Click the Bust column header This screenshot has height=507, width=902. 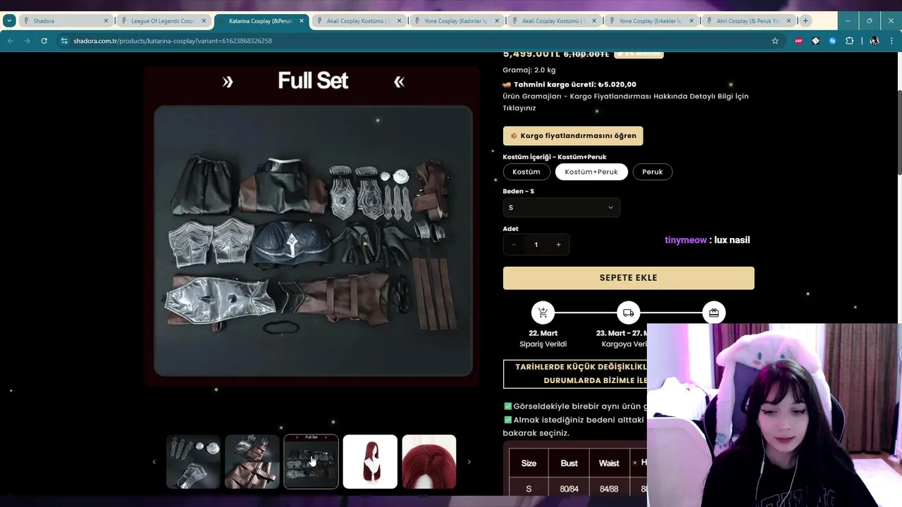pos(569,463)
